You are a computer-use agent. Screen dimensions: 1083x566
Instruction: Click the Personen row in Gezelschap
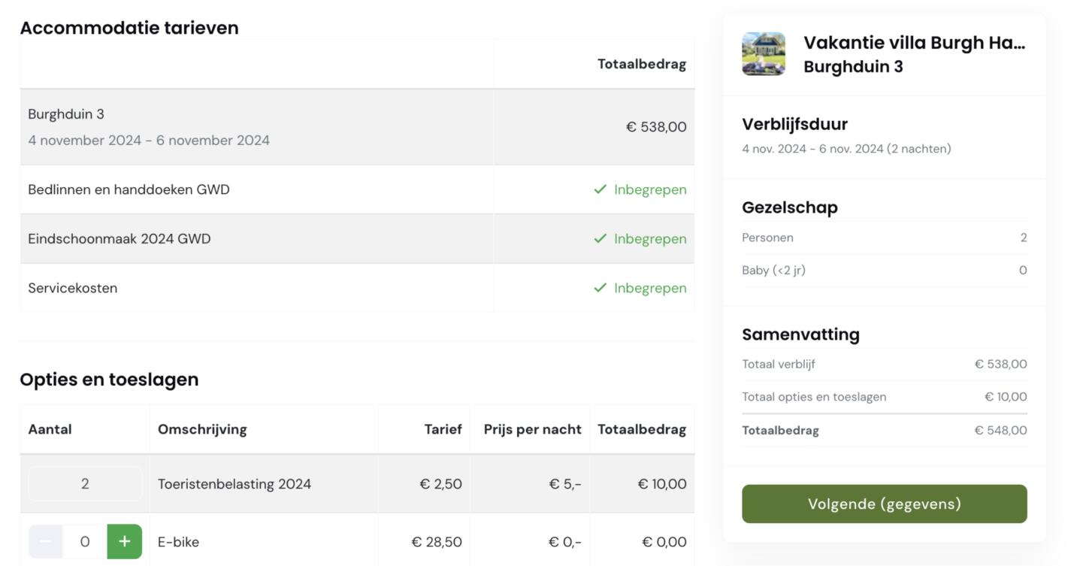[x=884, y=238]
